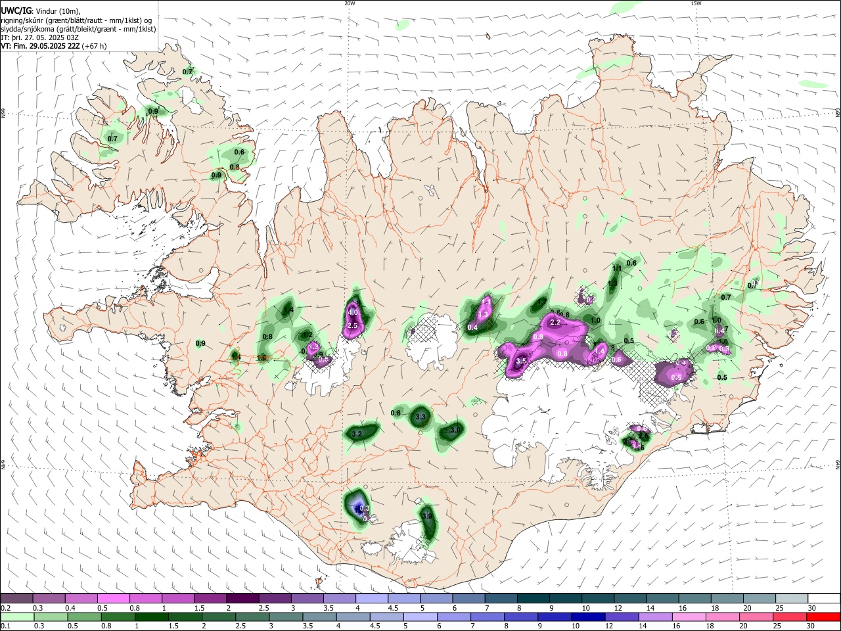Viewport: 841px width, 631px height.
Task: Click the bright red swatch ending the rain scale
Action: tap(824, 617)
